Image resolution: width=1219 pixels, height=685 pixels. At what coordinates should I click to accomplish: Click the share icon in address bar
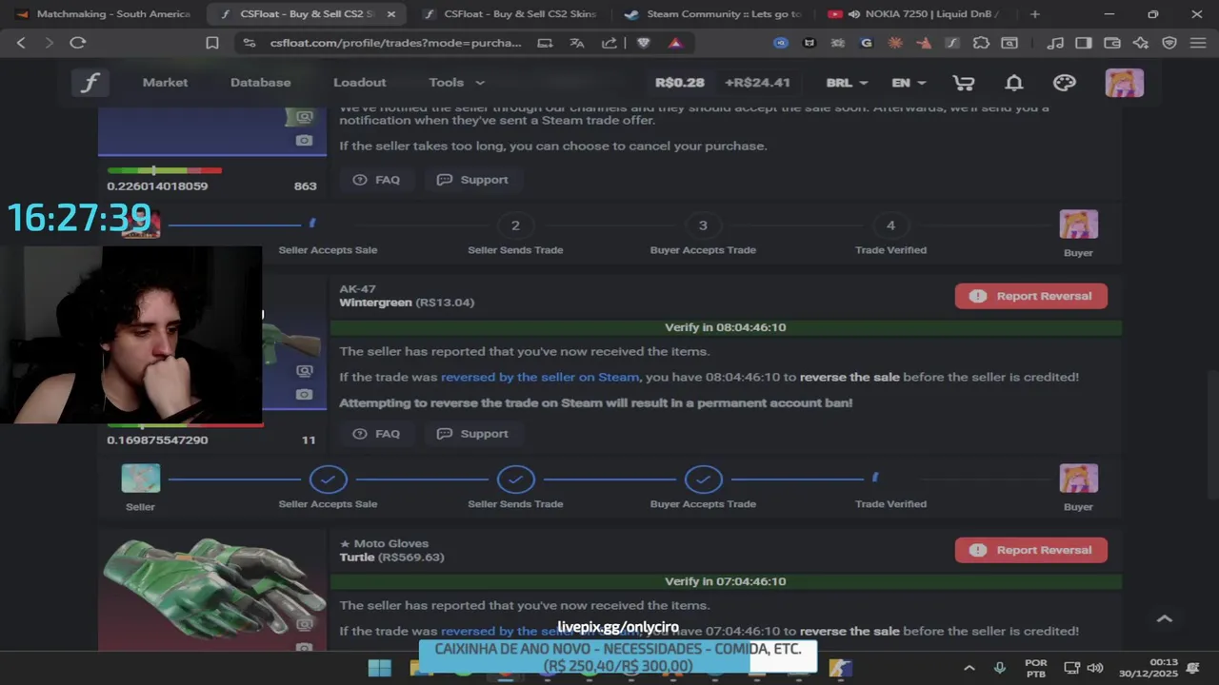(609, 43)
